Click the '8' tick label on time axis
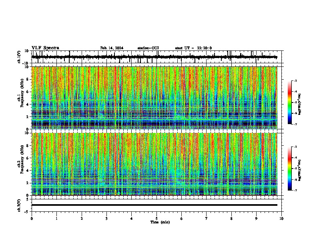The height and width of the screenshot is (245, 317). [x=231, y=219]
